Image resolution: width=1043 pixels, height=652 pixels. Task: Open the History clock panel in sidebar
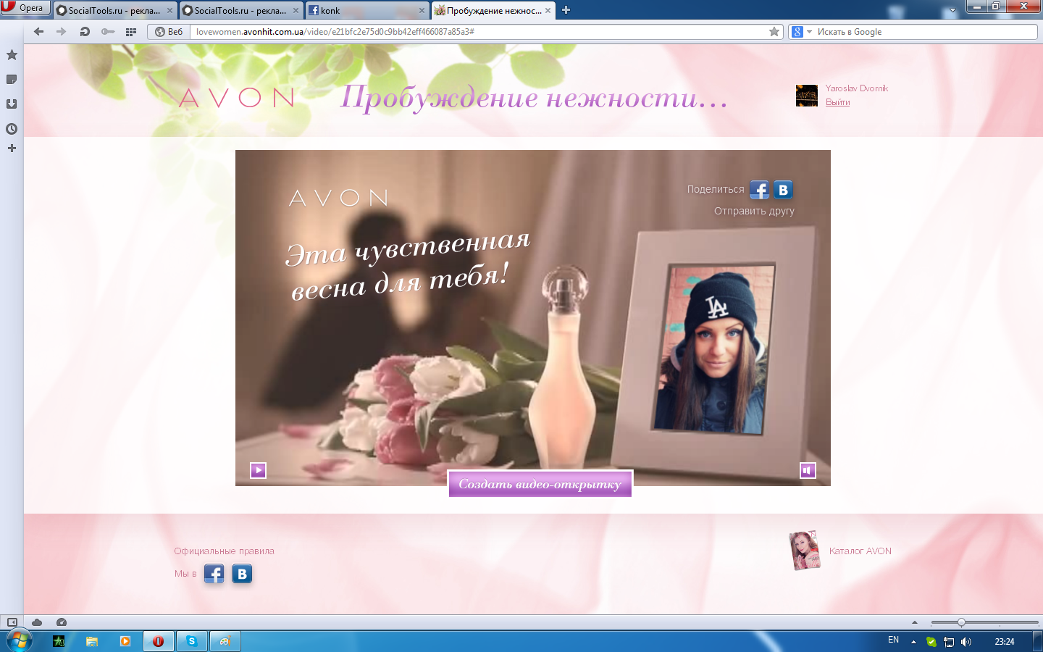(12, 129)
